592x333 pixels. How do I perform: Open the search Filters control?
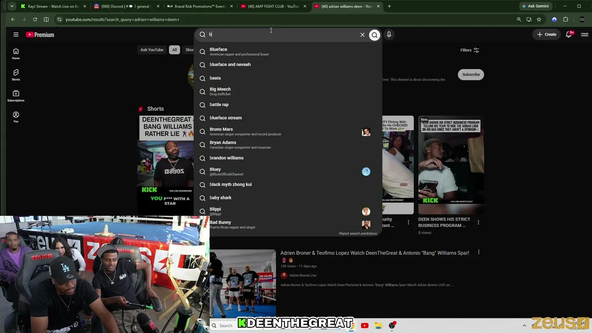[470, 50]
